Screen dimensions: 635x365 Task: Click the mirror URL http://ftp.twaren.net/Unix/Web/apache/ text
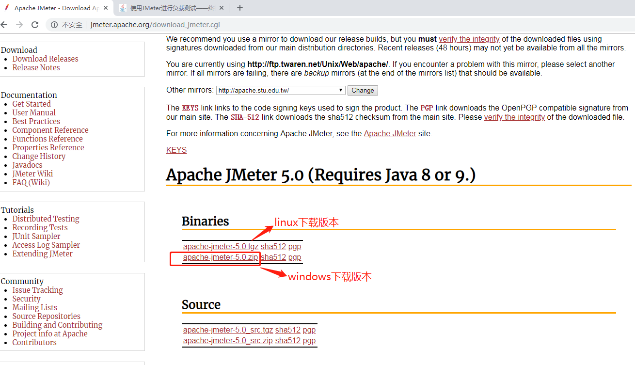317,64
